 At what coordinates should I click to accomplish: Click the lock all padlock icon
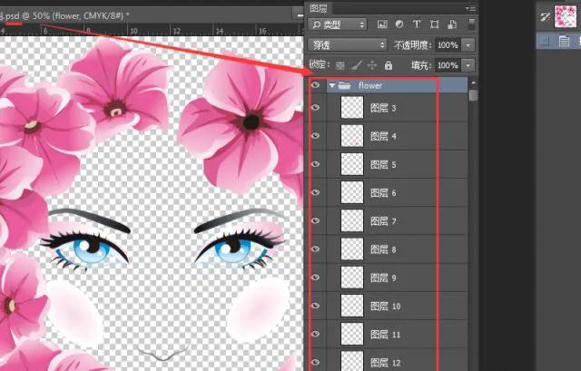[x=388, y=66]
